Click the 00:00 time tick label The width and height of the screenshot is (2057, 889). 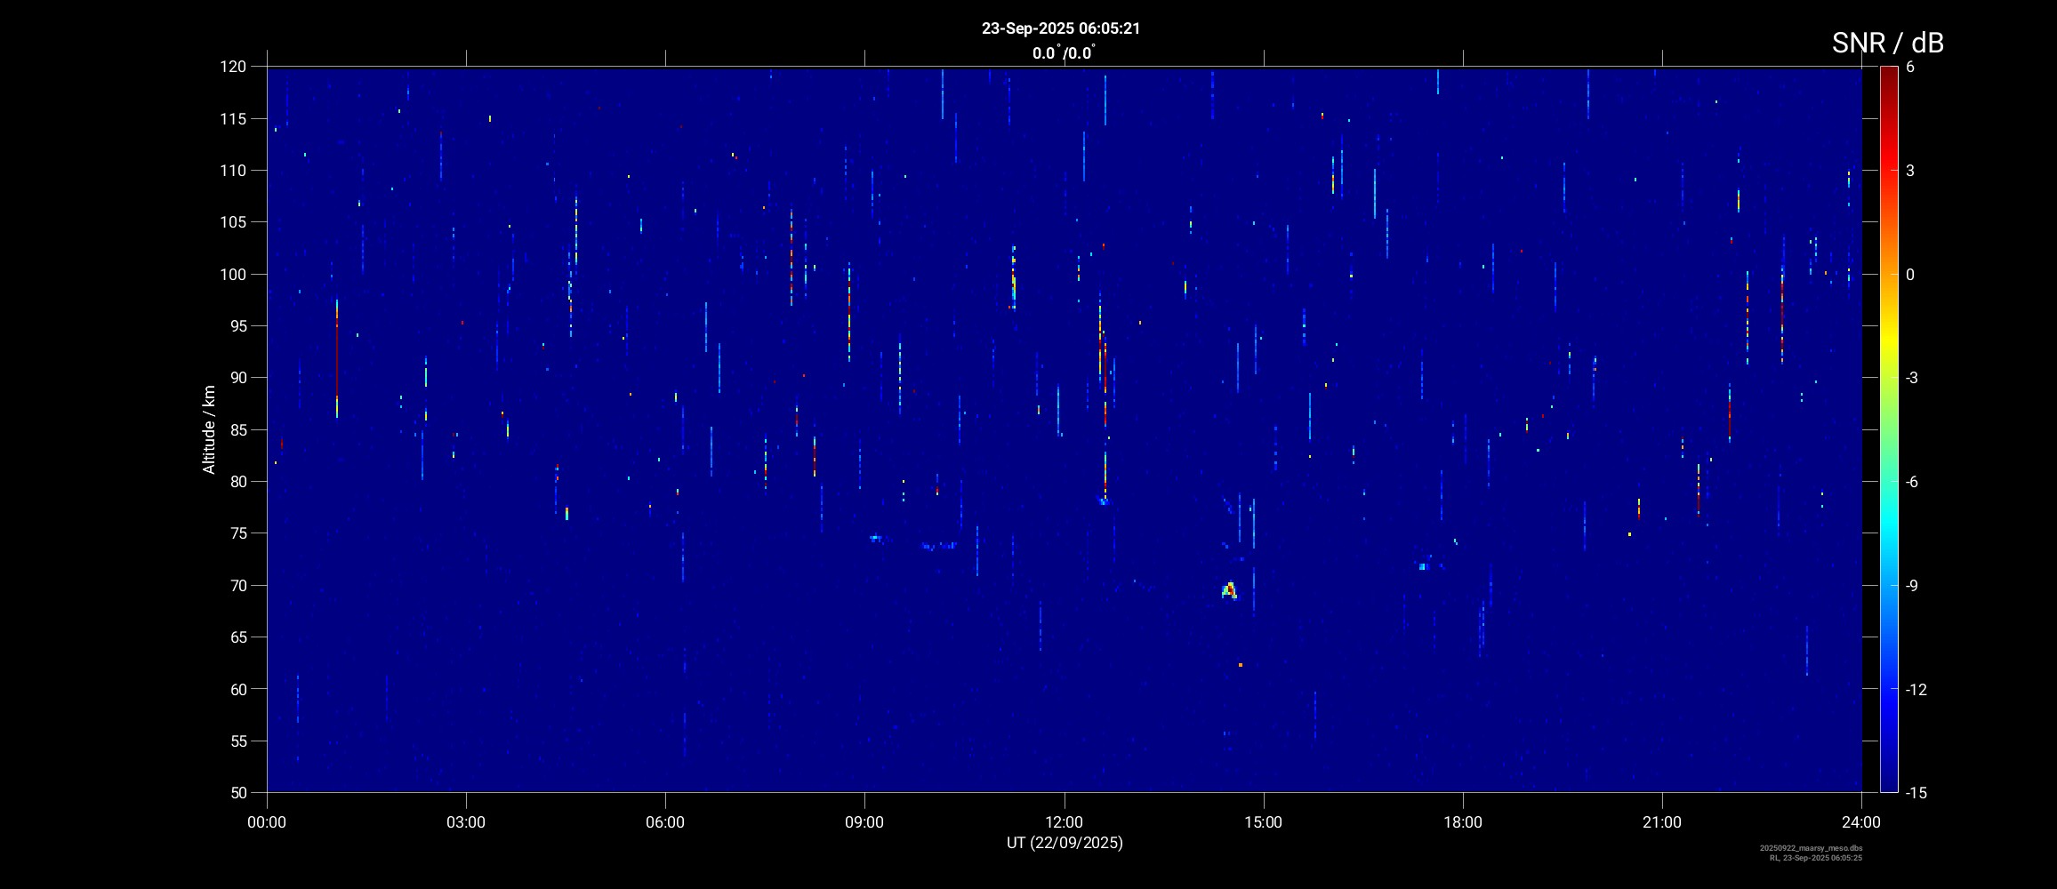(x=267, y=822)
